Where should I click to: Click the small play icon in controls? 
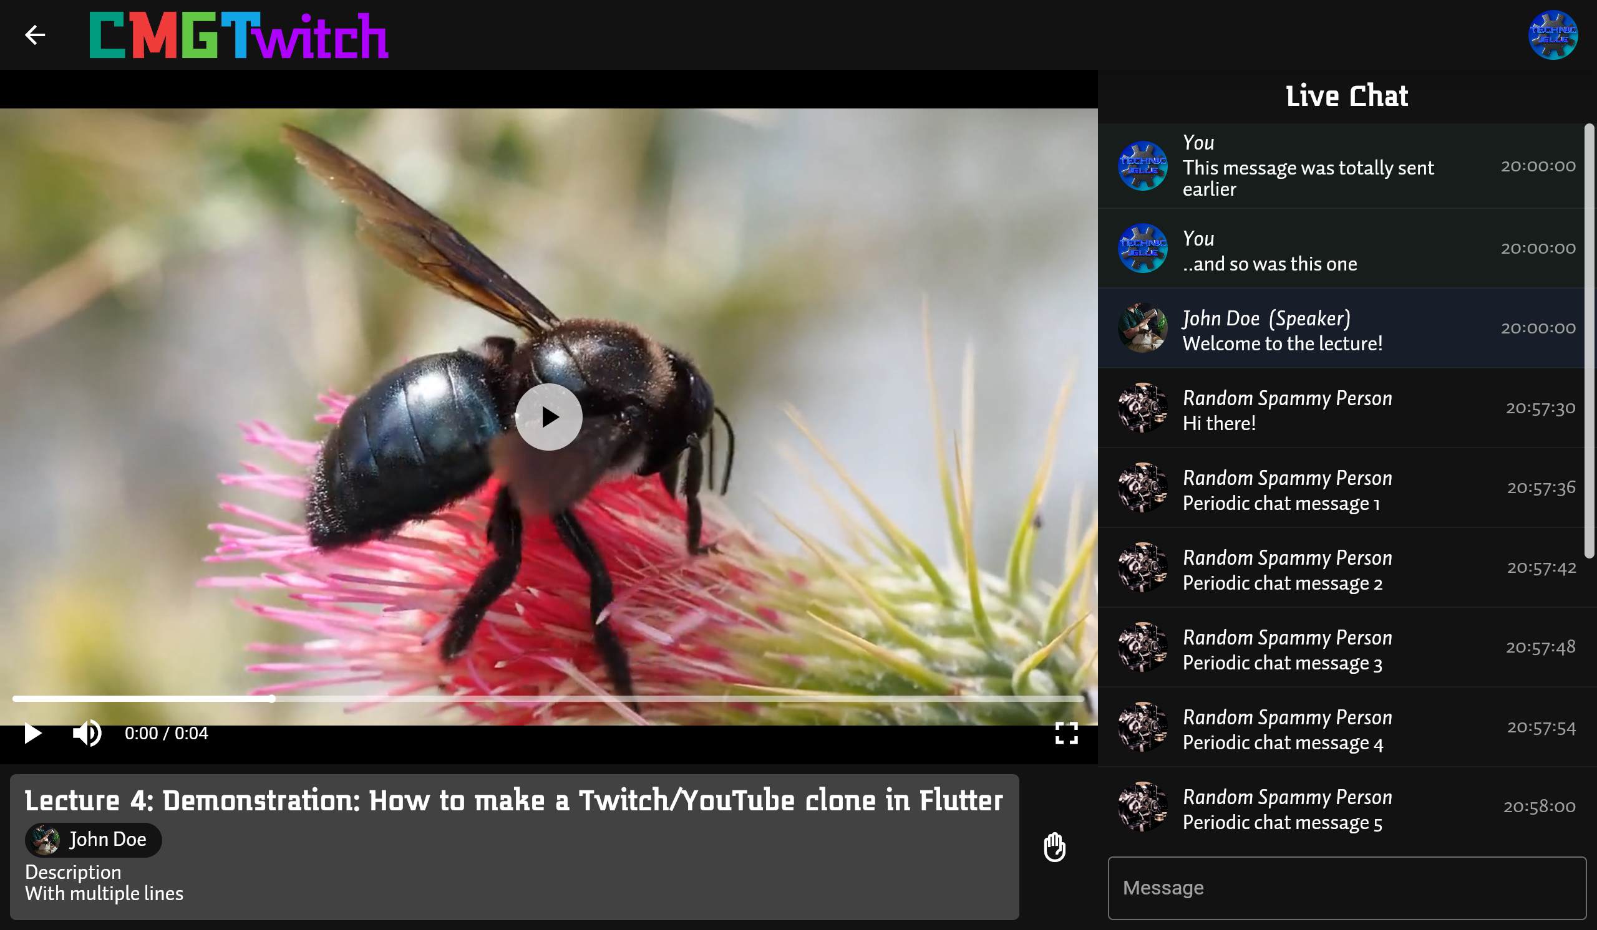pos(33,734)
